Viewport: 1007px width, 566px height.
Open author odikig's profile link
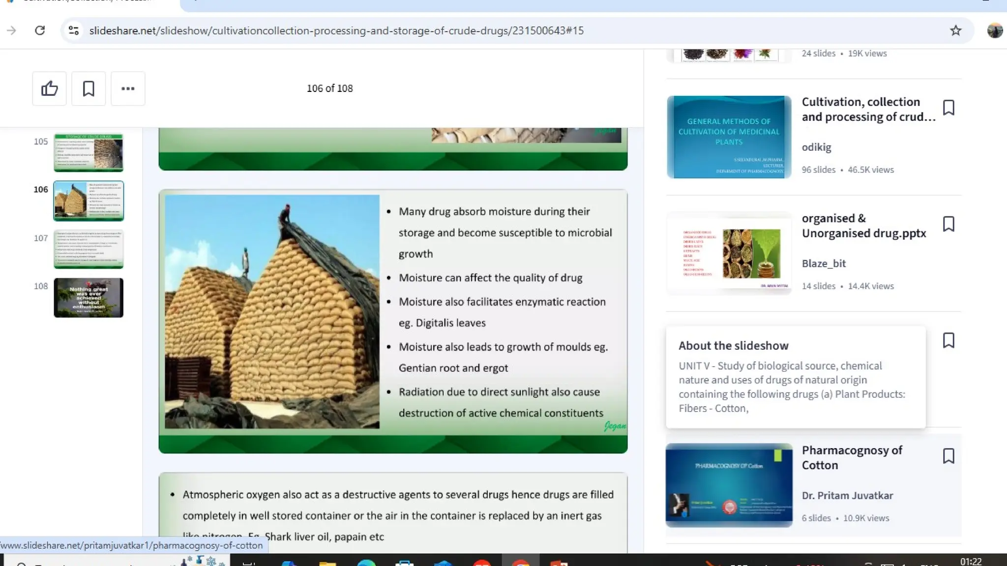pos(816,147)
